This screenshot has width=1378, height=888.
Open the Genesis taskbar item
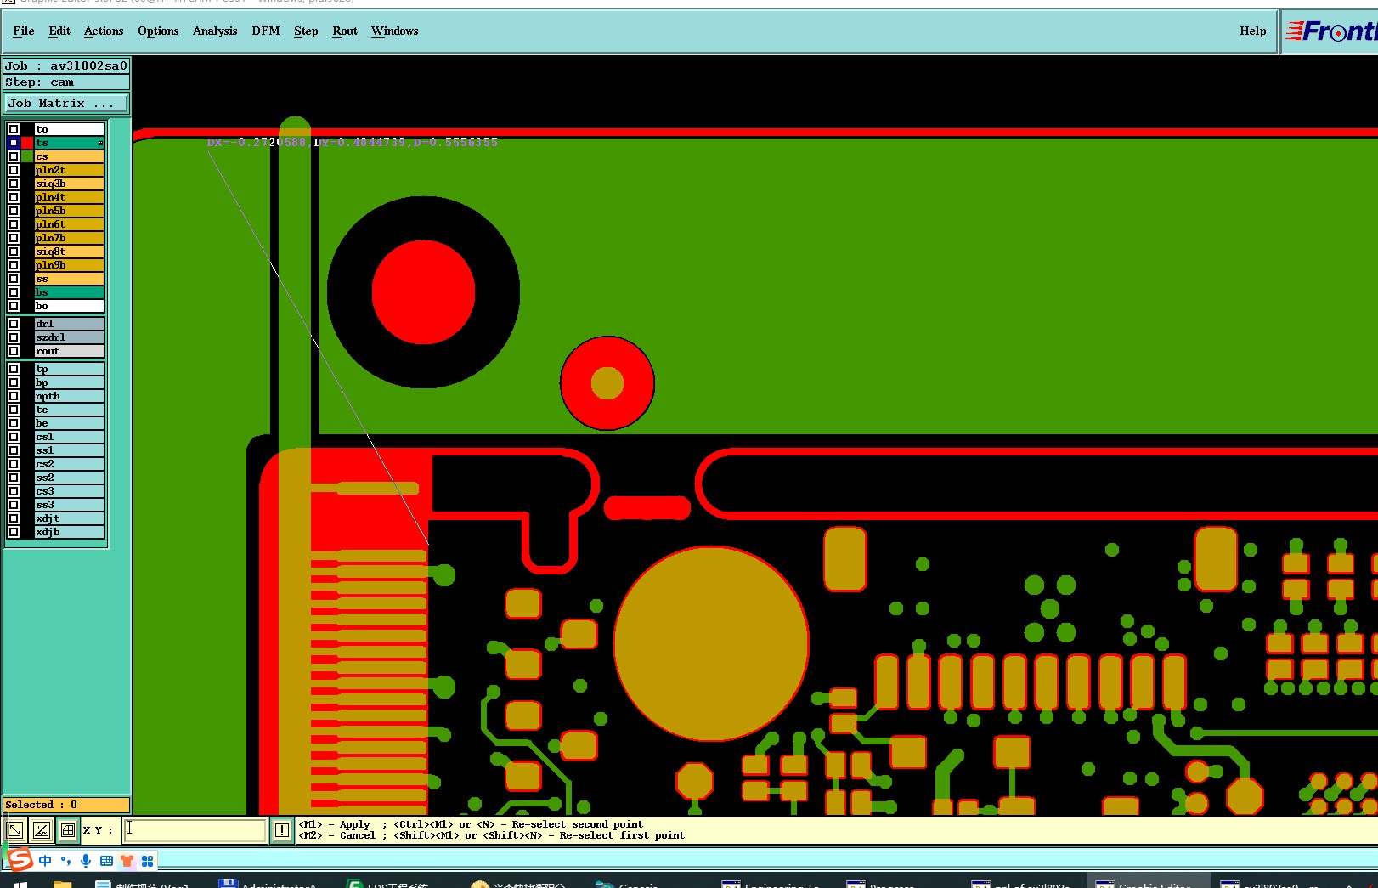pyautogui.click(x=627, y=884)
